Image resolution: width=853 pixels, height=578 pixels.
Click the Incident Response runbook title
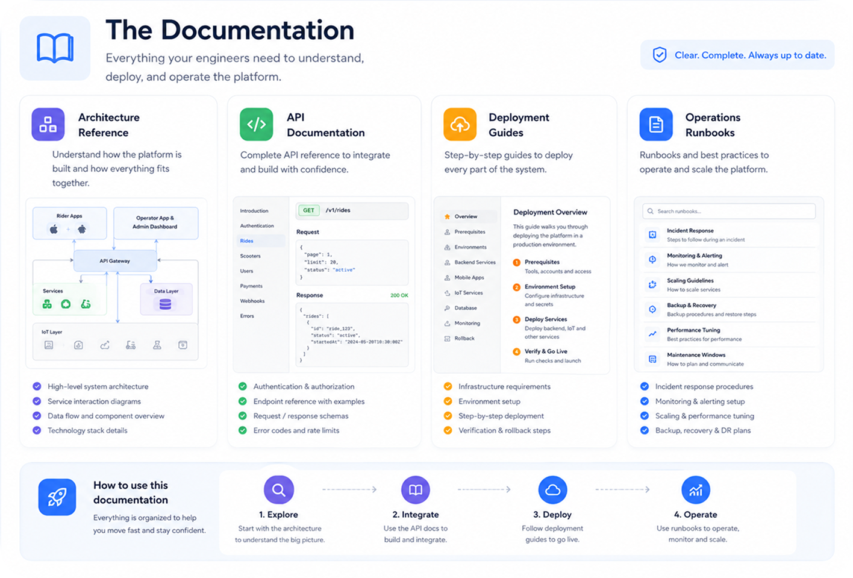[x=690, y=231]
